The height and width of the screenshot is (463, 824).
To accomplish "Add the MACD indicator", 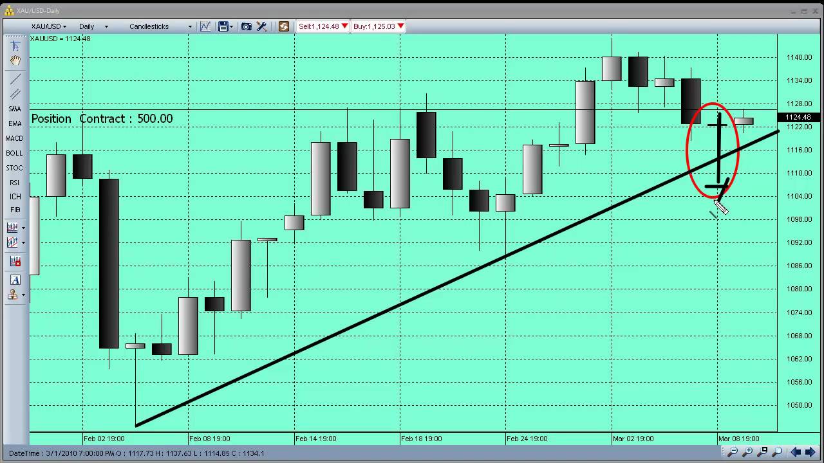I will tap(15, 138).
